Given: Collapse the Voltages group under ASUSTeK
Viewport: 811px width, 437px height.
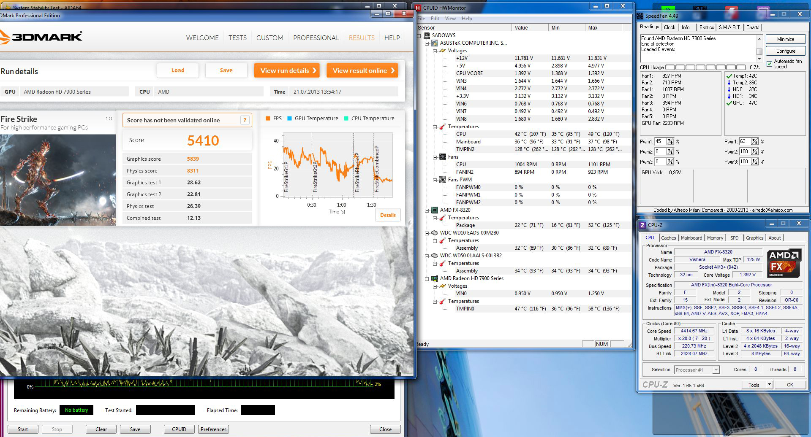Looking at the screenshot, I should click(x=435, y=51).
